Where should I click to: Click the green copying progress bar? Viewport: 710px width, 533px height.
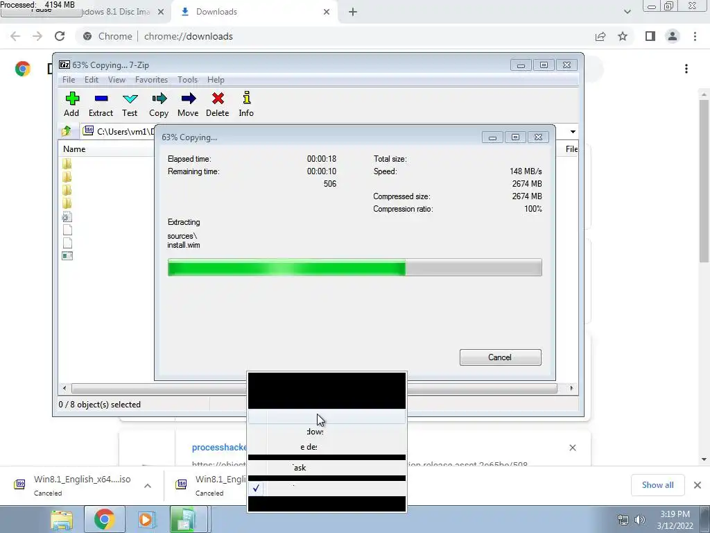tap(354, 267)
